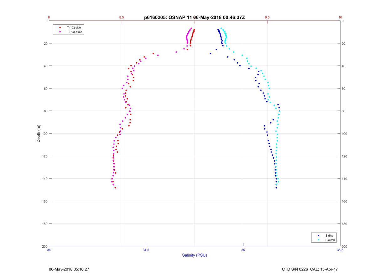This screenshot has width=376, height=277.
Task: Click the "Depth (m)" axis label
Action: 39,133
